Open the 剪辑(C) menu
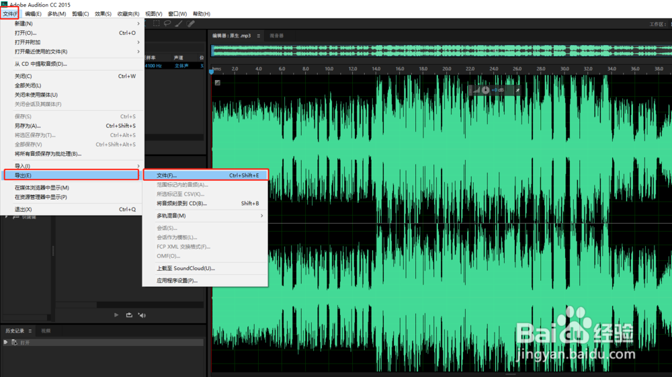The width and height of the screenshot is (672, 377). (x=80, y=13)
